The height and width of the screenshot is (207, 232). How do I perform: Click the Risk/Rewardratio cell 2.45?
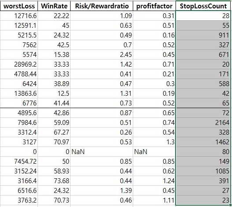pos(101,55)
